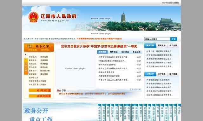Open vertical tab 统计与审计

[x=171, y=112]
